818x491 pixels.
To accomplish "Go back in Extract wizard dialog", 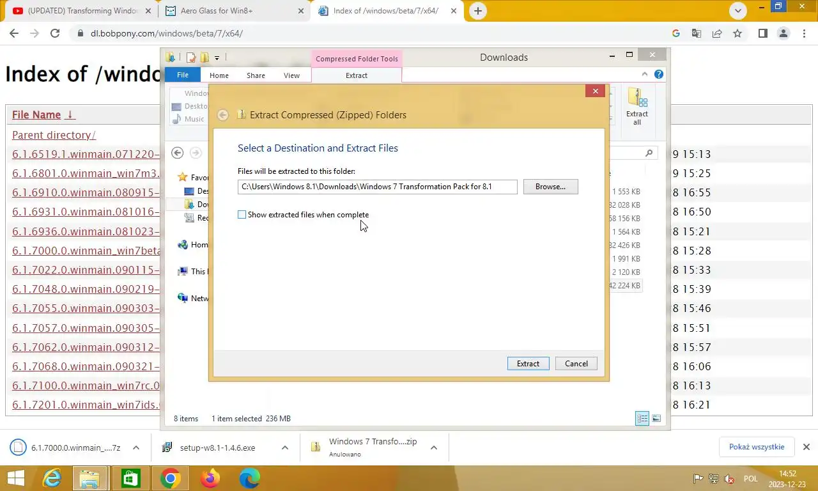I will coord(222,115).
